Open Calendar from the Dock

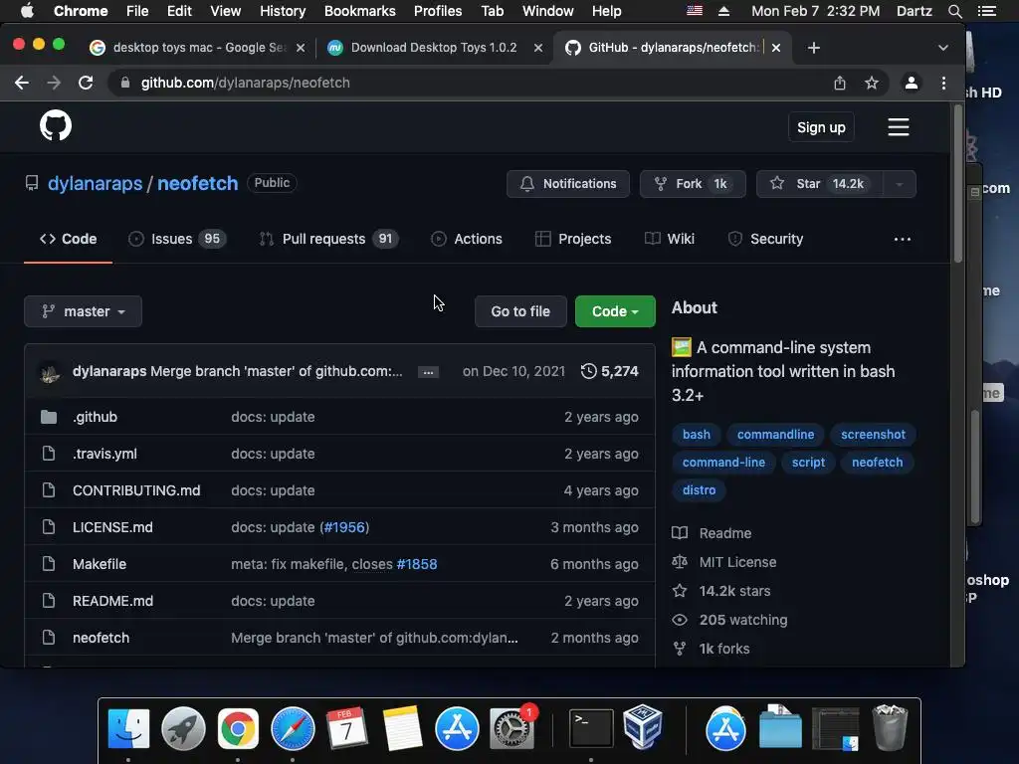(347, 728)
